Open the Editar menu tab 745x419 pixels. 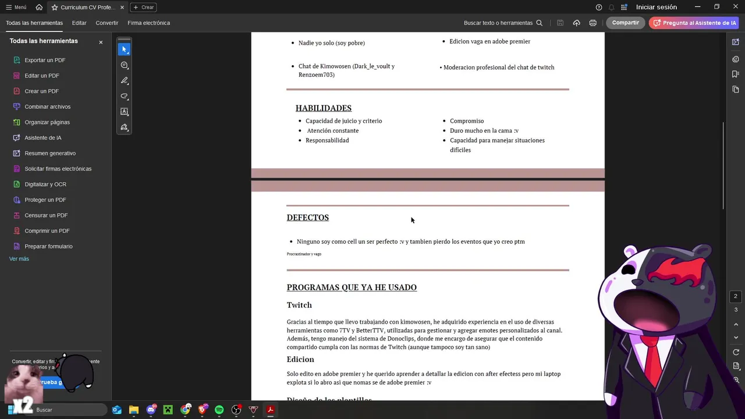(x=79, y=23)
